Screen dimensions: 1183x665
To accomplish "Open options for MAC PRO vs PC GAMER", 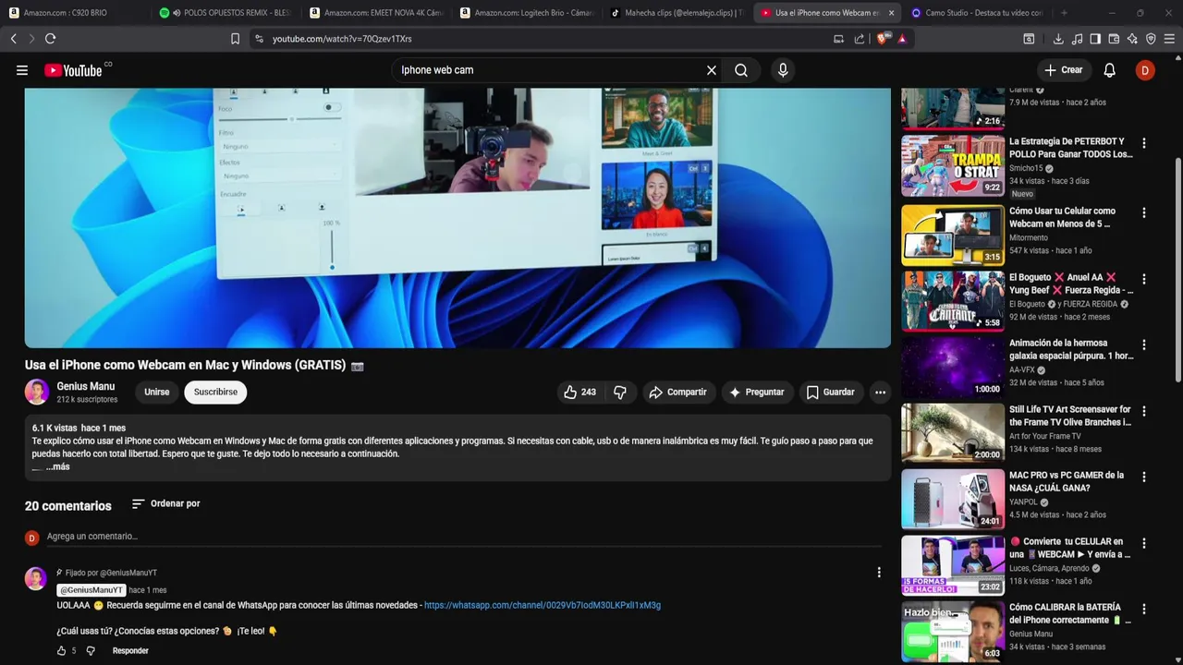I will pos(1144,478).
